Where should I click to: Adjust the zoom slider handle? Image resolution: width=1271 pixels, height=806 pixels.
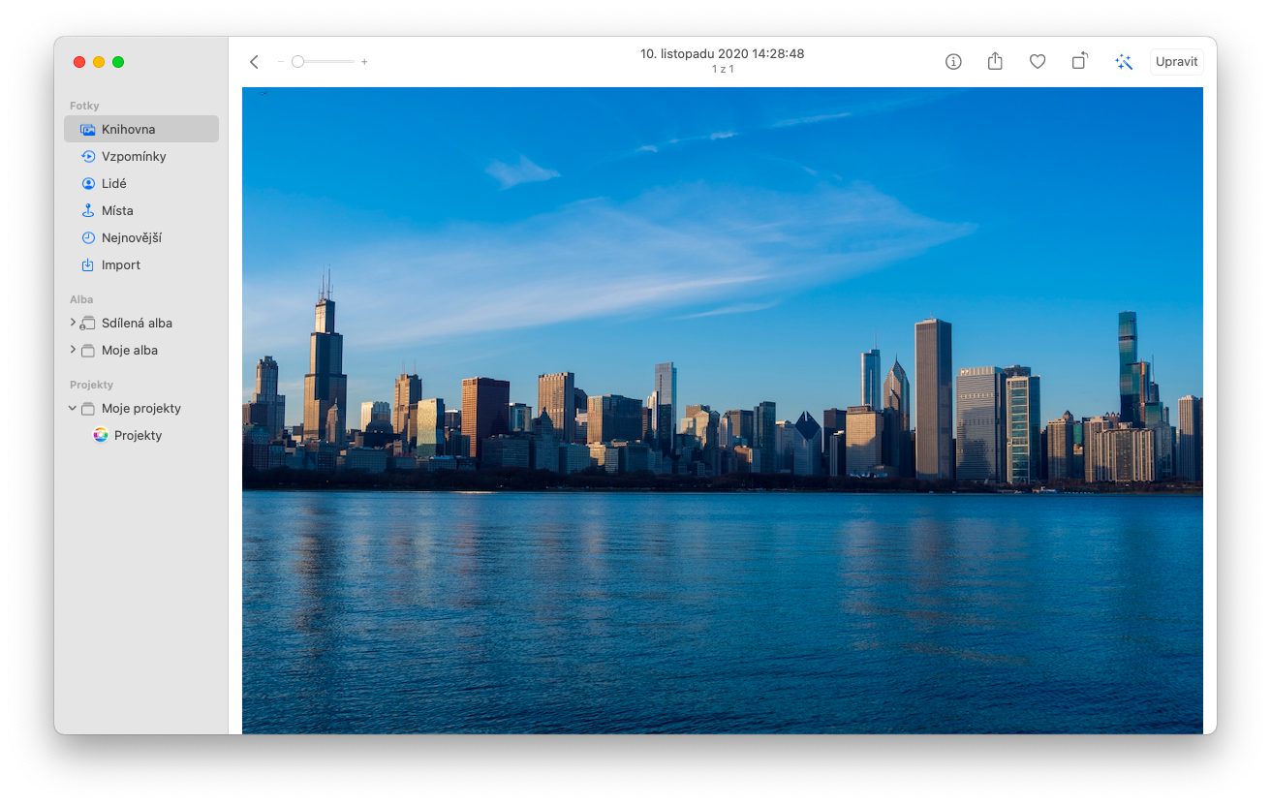(298, 62)
